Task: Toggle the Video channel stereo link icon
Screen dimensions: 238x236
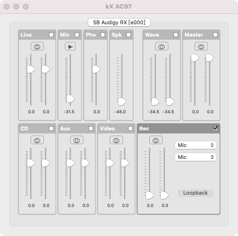Action: (x=116, y=140)
